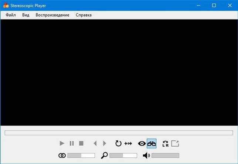
Task: Click the black video display area
Action: click(x=119, y=73)
